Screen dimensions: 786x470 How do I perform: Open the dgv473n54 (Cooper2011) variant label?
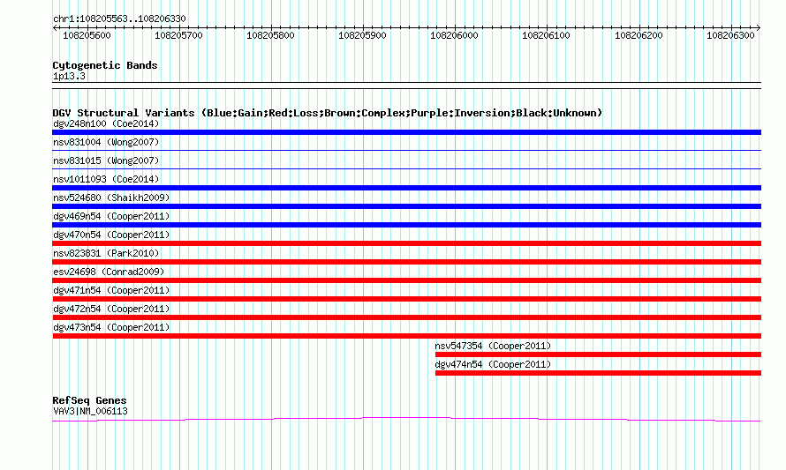pyautogui.click(x=111, y=327)
